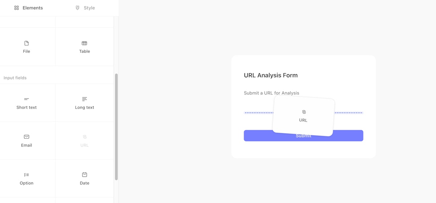The width and height of the screenshot is (436, 203).
Task: Click the "Input fields" section heading
Action: 15,78
